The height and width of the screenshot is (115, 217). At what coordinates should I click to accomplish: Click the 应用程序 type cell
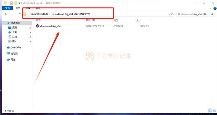coord(118,26)
